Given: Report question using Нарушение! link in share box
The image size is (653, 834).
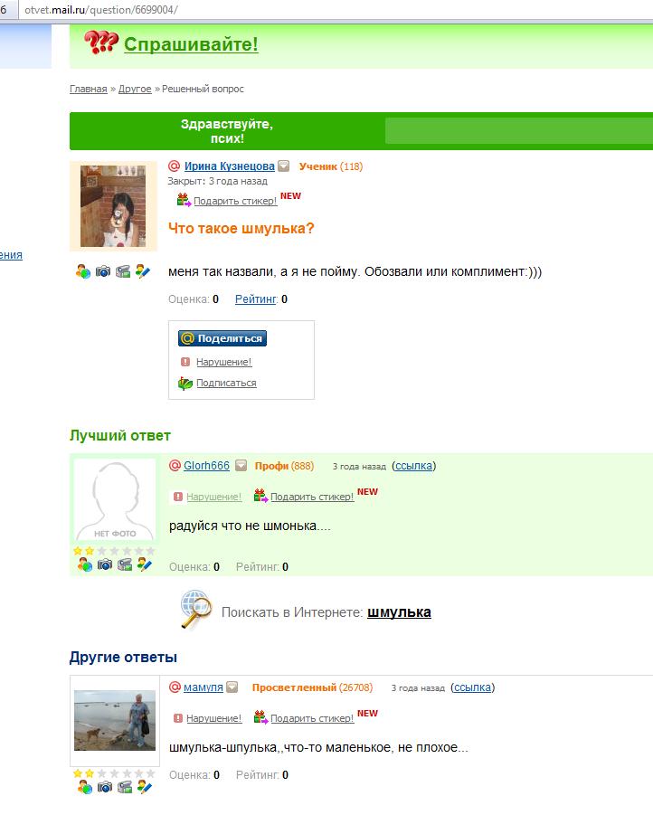Looking at the screenshot, I should point(224,362).
